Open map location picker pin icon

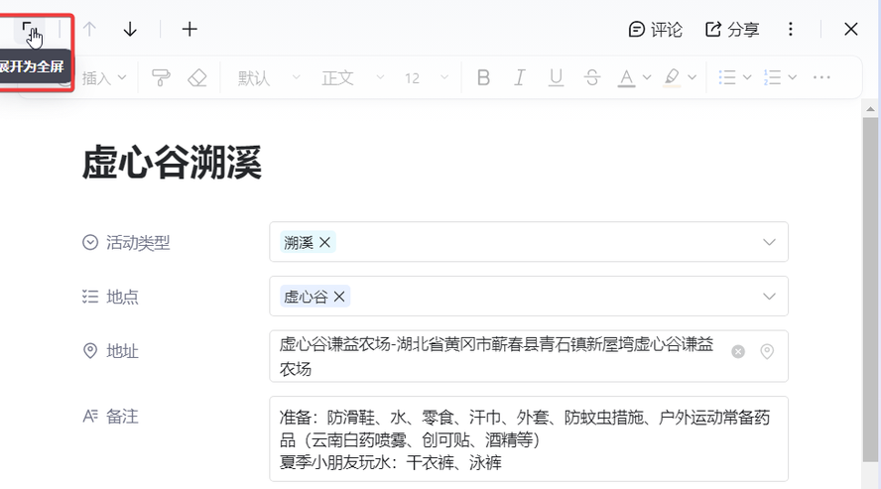[x=767, y=351]
